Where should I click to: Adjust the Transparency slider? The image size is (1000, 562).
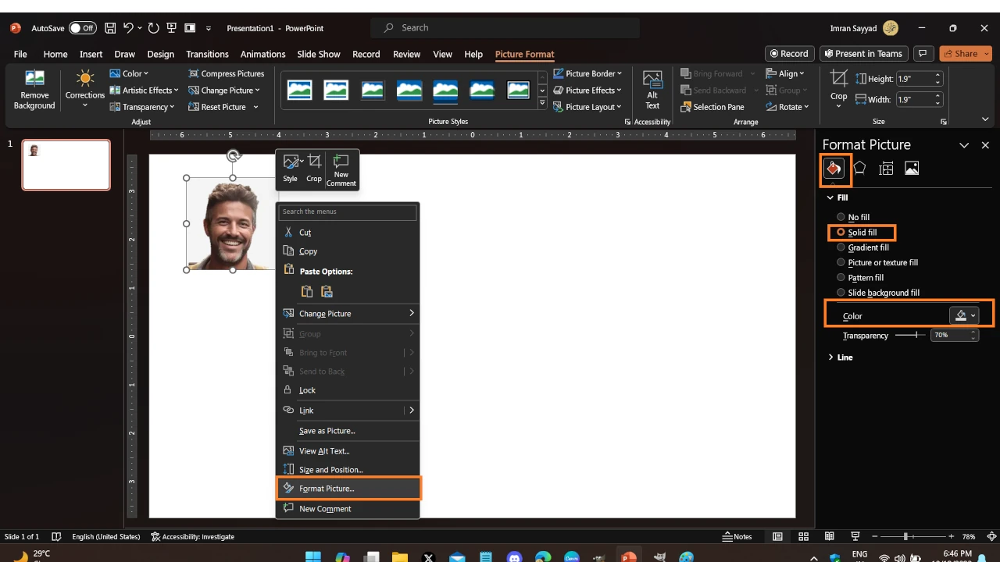(909, 335)
